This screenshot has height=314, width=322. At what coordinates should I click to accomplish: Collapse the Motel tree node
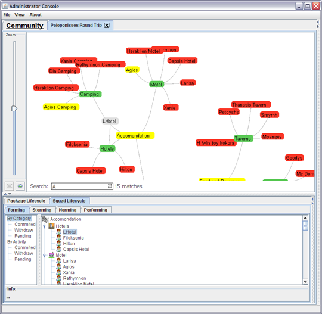click(x=44, y=255)
